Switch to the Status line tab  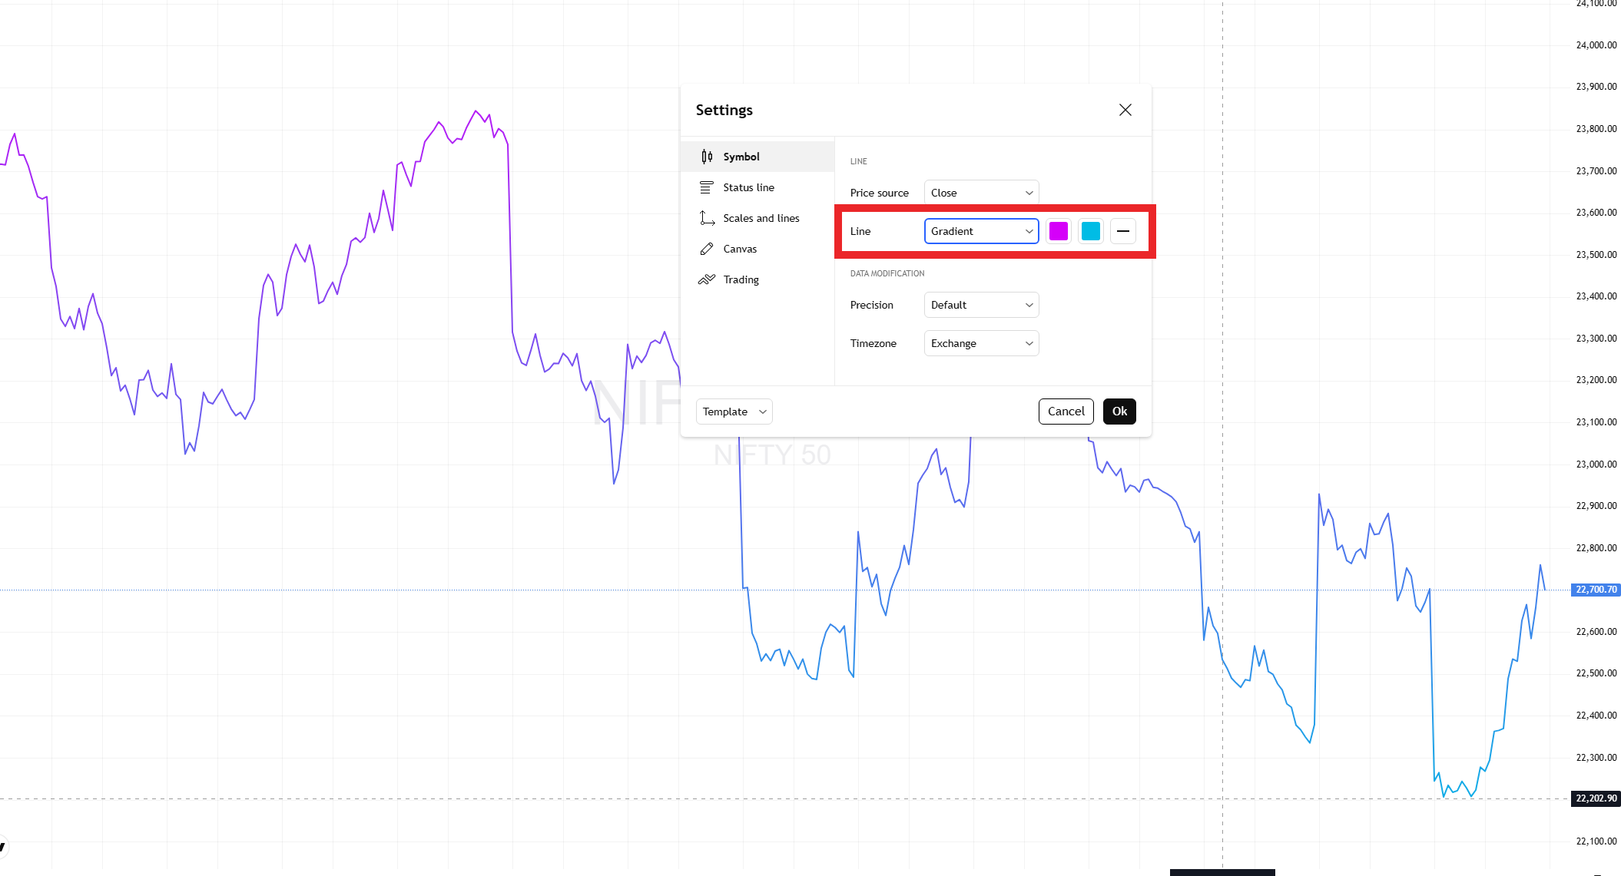tap(748, 187)
